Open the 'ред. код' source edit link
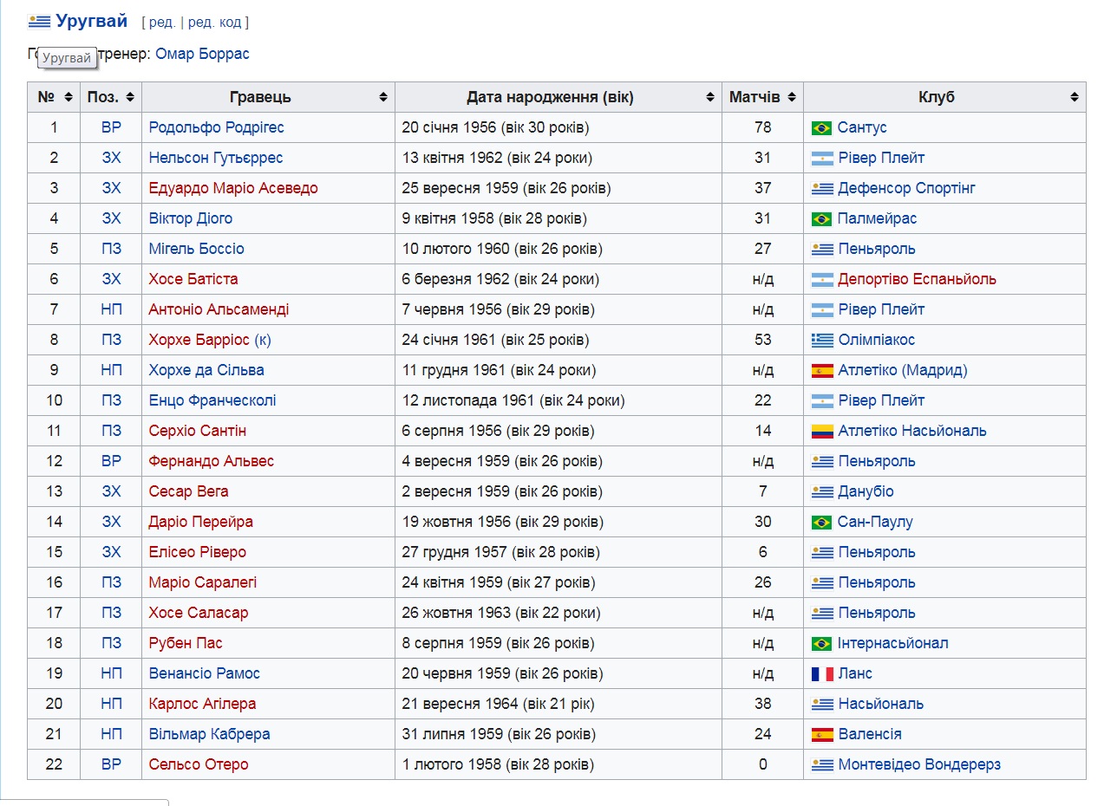The image size is (1104, 806). (x=214, y=23)
